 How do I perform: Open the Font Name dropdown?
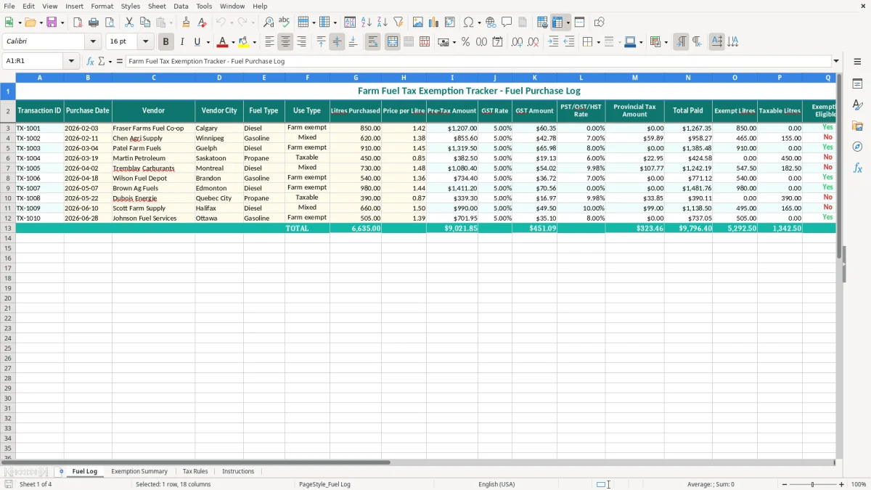(93, 42)
